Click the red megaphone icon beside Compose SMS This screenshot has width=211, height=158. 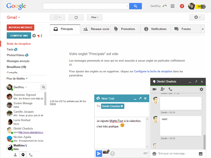coord(39,36)
